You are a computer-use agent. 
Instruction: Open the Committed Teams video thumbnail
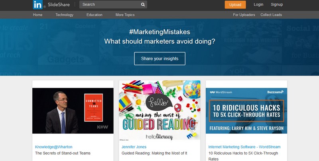[73, 111]
